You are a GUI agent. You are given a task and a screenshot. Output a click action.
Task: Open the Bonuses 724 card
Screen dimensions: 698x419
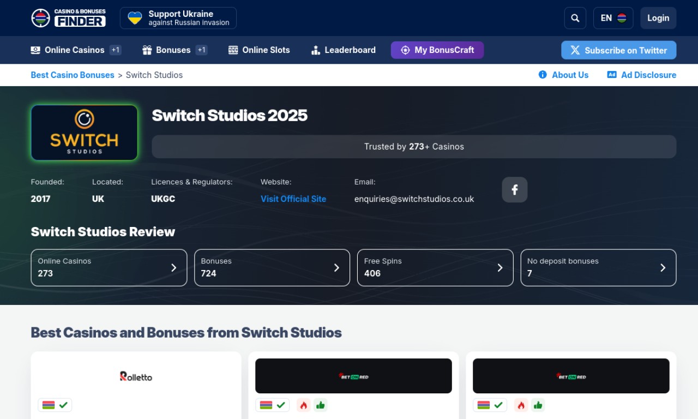tap(272, 267)
